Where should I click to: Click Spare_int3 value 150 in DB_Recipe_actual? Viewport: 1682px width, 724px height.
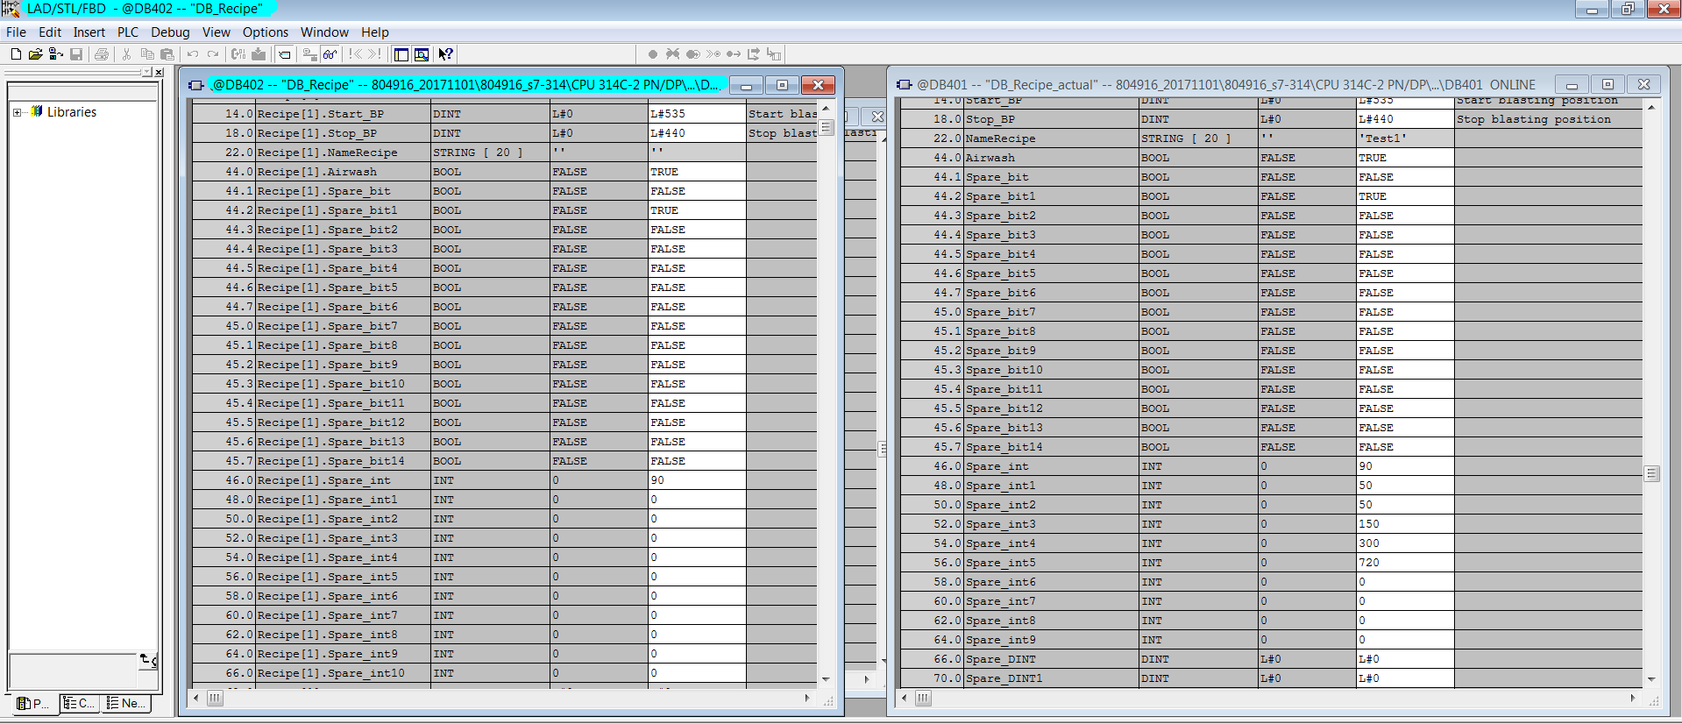1405,524
